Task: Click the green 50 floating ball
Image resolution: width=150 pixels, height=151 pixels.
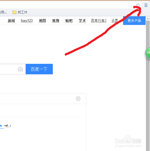Action: coord(148,53)
